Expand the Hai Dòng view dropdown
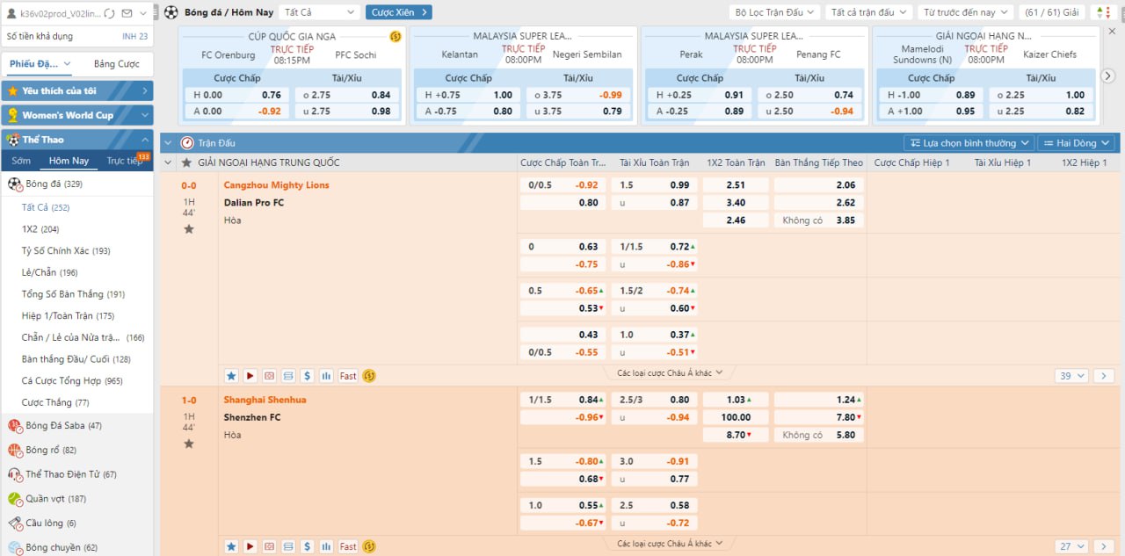This screenshot has height=556, width=1125. (x=1076, y=143)
